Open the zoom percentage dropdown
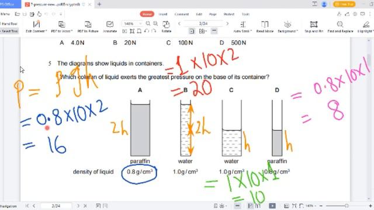 point(140,23)
